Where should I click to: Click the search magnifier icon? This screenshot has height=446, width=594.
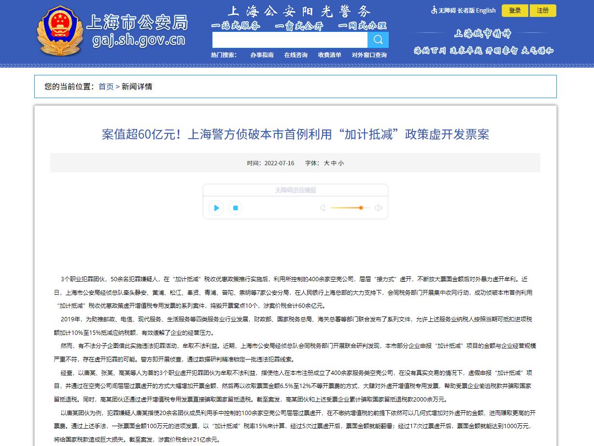[379, 40]
